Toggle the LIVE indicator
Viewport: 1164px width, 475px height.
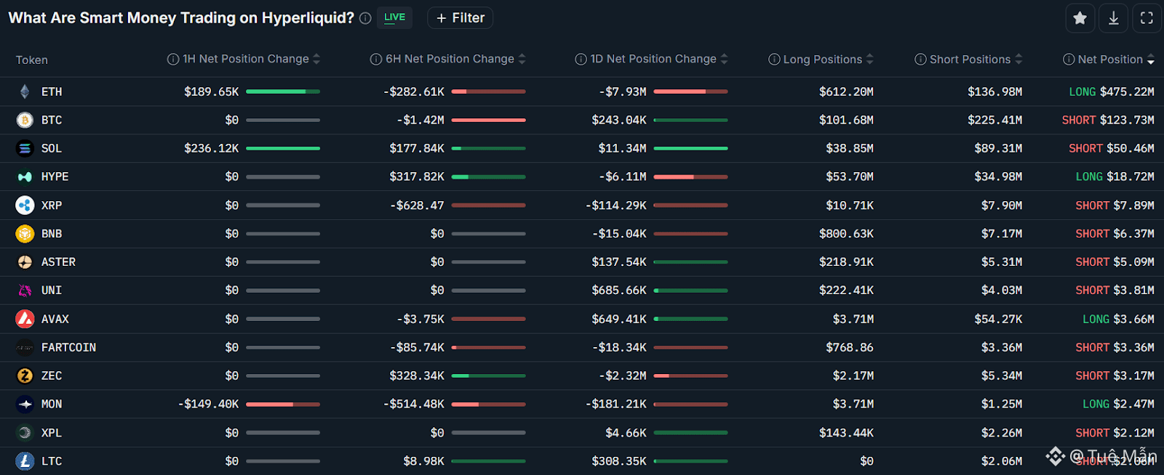(x=394, y=17)
